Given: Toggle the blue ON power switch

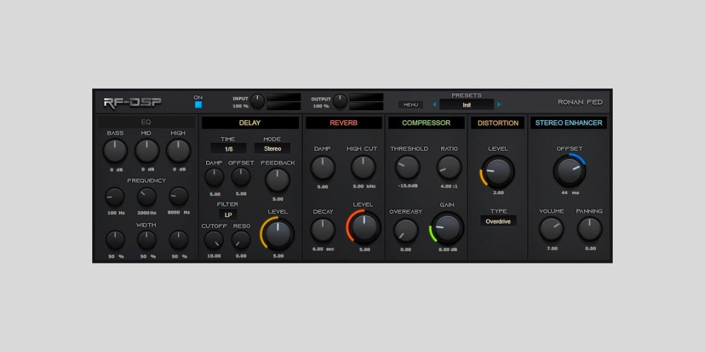Looking at the screenshot, I should tap(198, 105).
